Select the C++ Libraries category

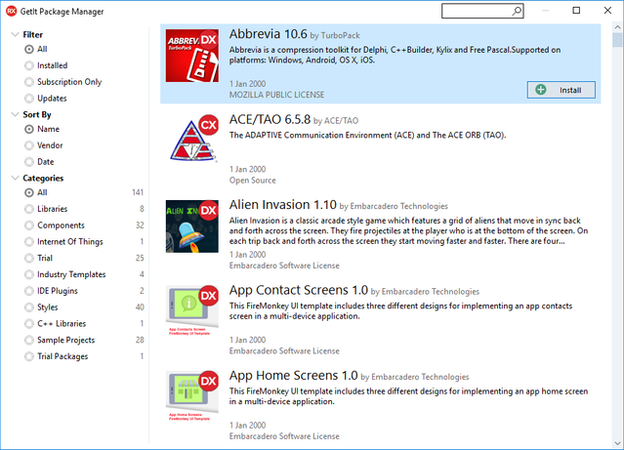click(29, 324)
